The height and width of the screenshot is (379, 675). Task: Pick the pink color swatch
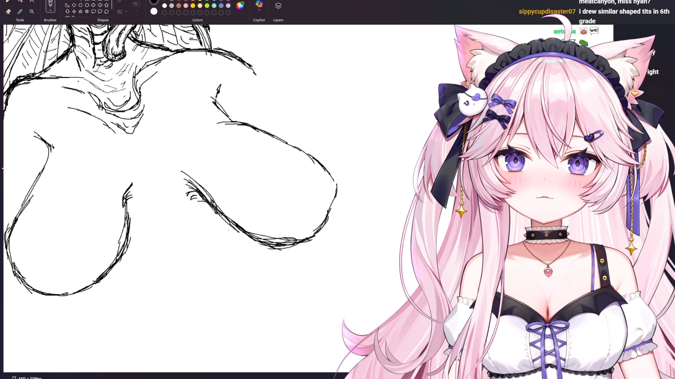tap(186, 6)
